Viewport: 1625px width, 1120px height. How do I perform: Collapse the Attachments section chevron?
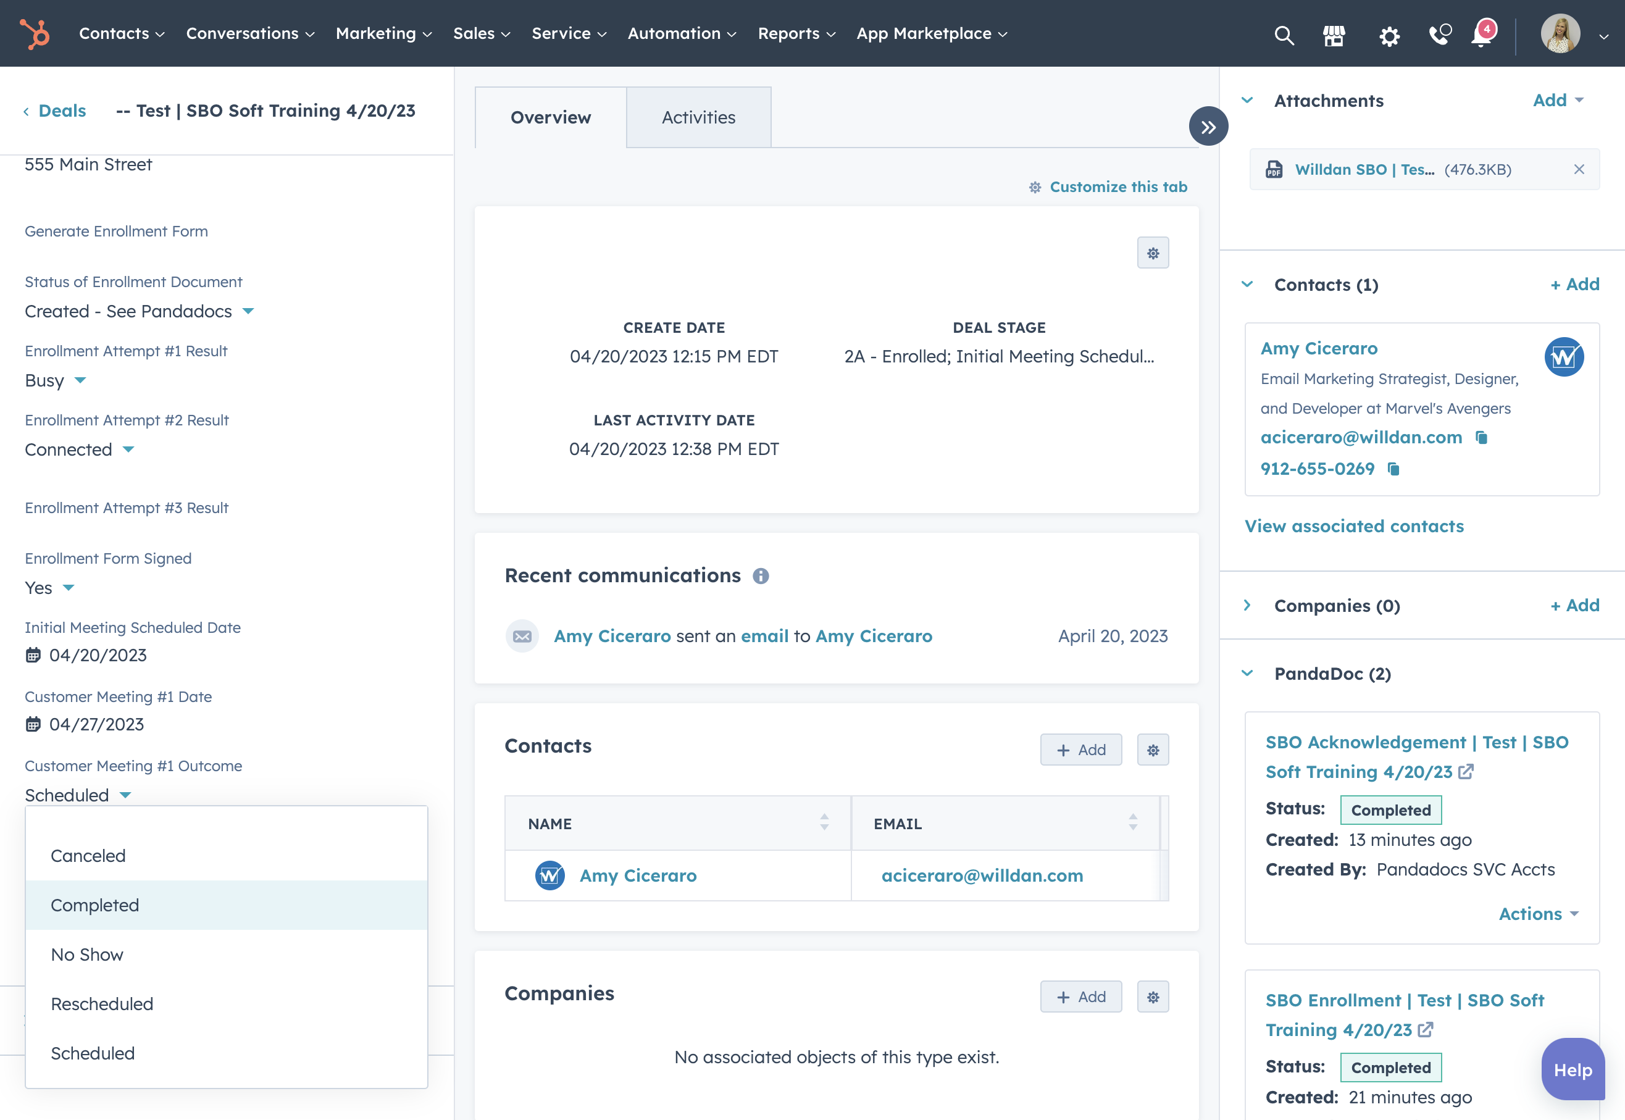[x=1247, y=101]
